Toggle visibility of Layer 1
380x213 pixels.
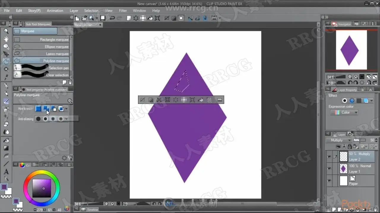coord(329,169)
